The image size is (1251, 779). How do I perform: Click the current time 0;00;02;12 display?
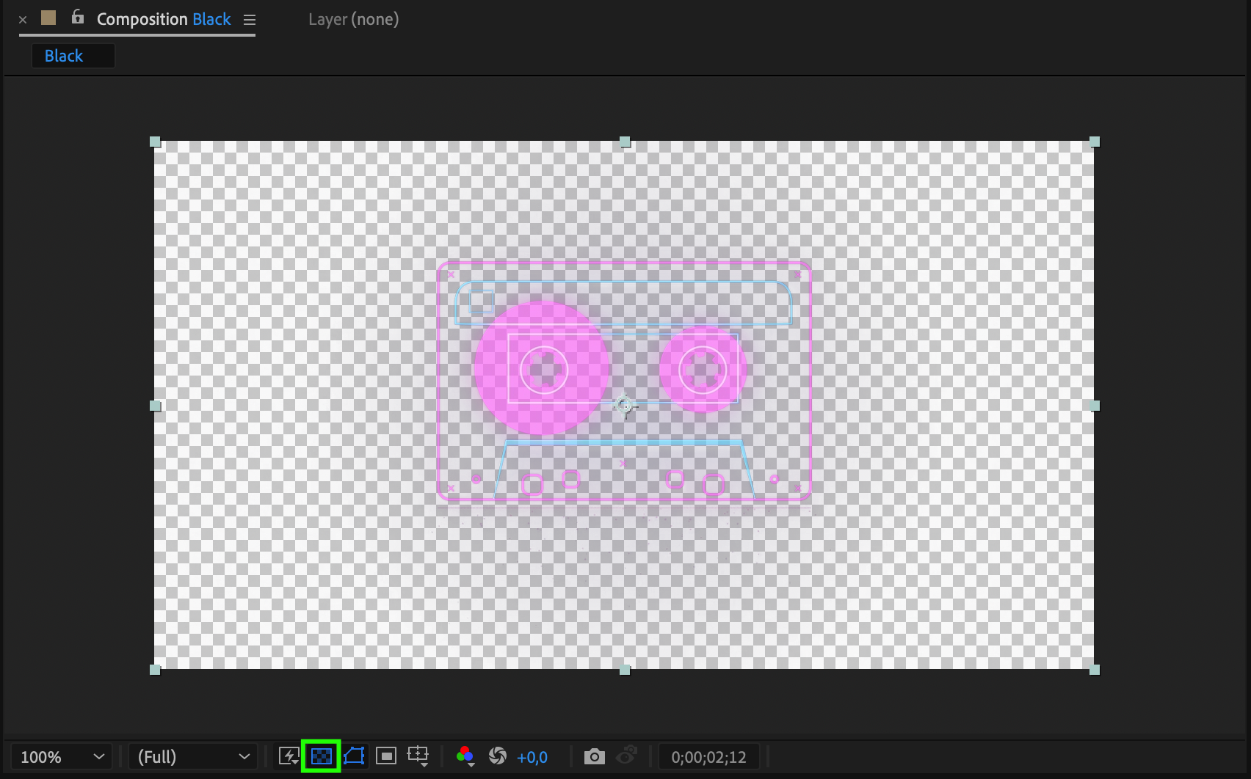pyautogui.click(x=708, y=757)
